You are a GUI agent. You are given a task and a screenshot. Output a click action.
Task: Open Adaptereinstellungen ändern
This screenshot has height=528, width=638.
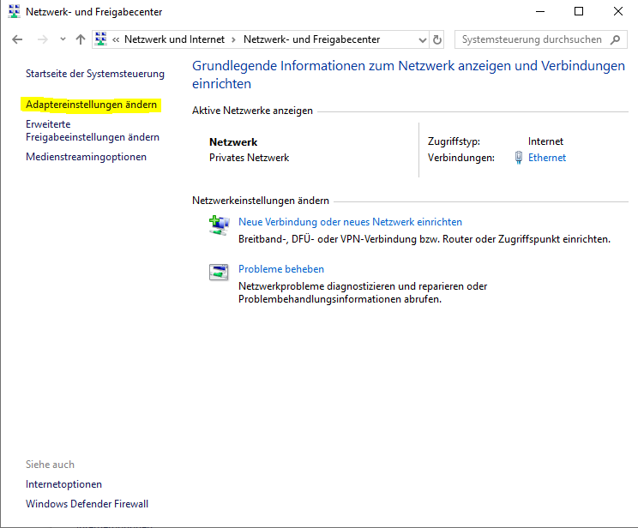pos(92,105)
